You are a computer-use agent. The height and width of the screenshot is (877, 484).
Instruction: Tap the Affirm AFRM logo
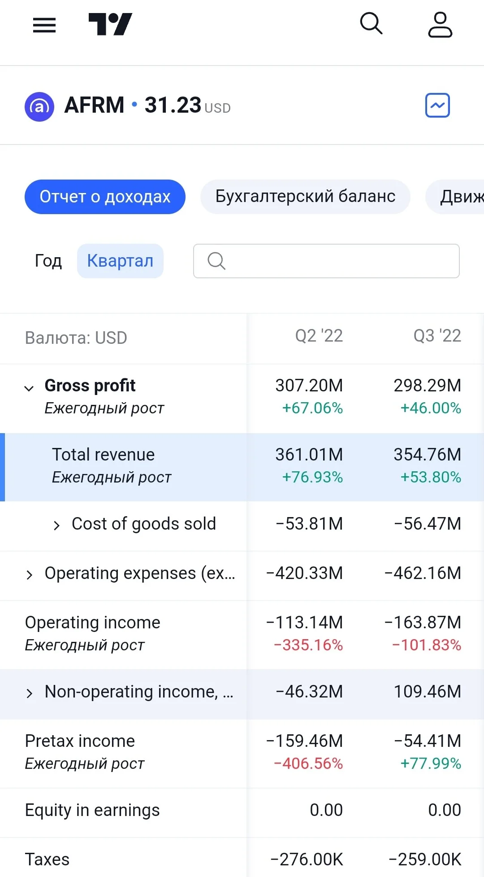tap(39, 107)
